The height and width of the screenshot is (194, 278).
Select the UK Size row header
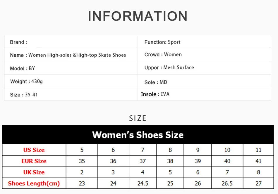34,172
